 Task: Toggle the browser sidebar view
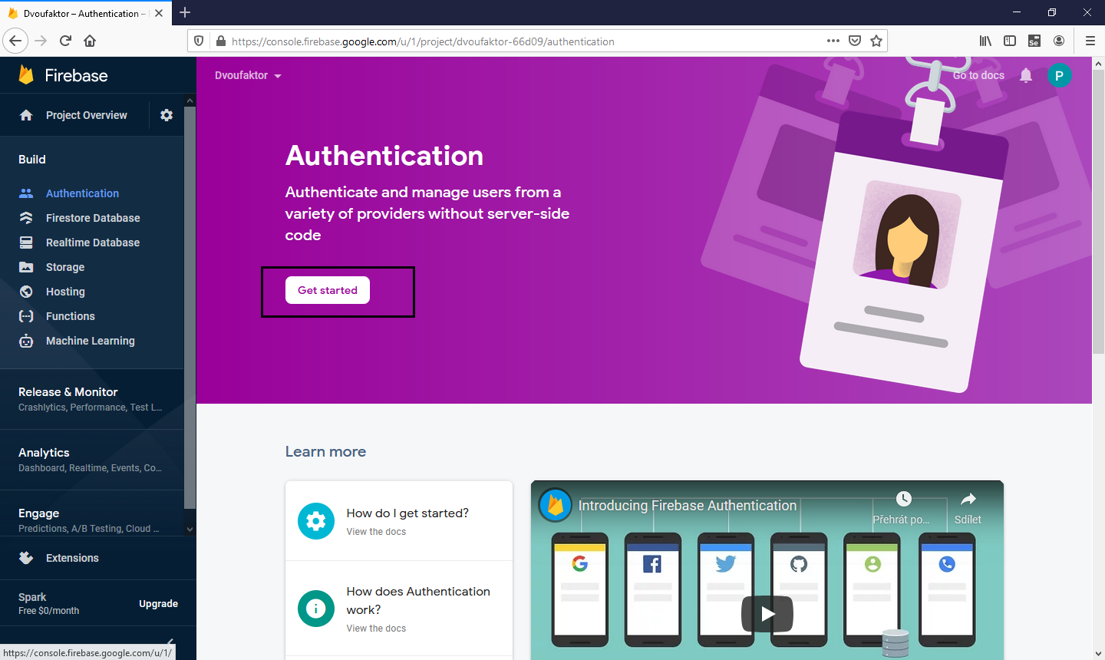click(1010, 41)
